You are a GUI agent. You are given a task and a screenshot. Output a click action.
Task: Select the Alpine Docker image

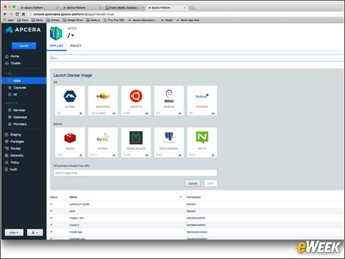pyautogui.click(x=70, y=101)
